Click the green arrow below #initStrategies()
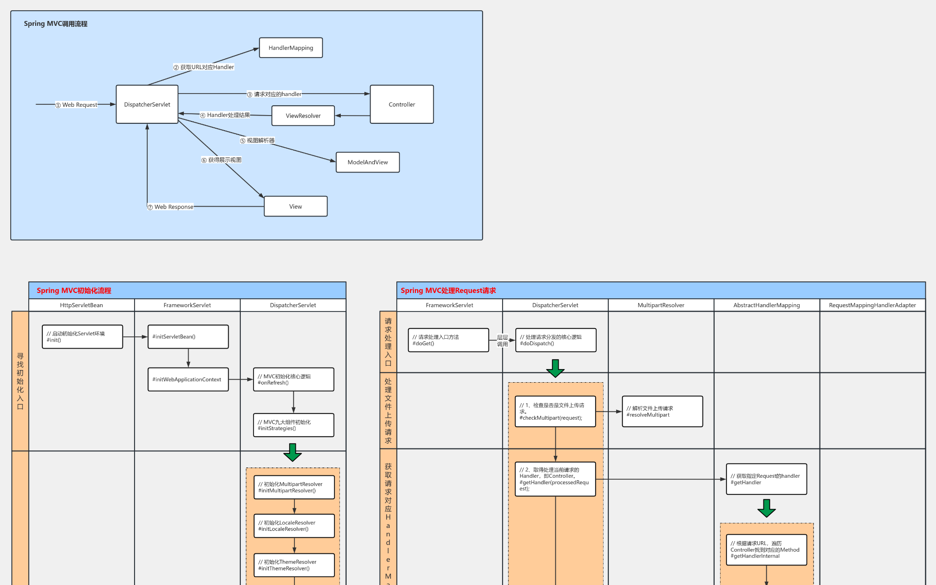The image size is (936, 585). [292, 452]
